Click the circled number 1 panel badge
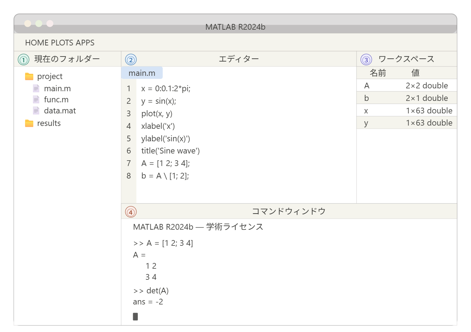This screenshot has width=471, height=332. click(24, 60)
